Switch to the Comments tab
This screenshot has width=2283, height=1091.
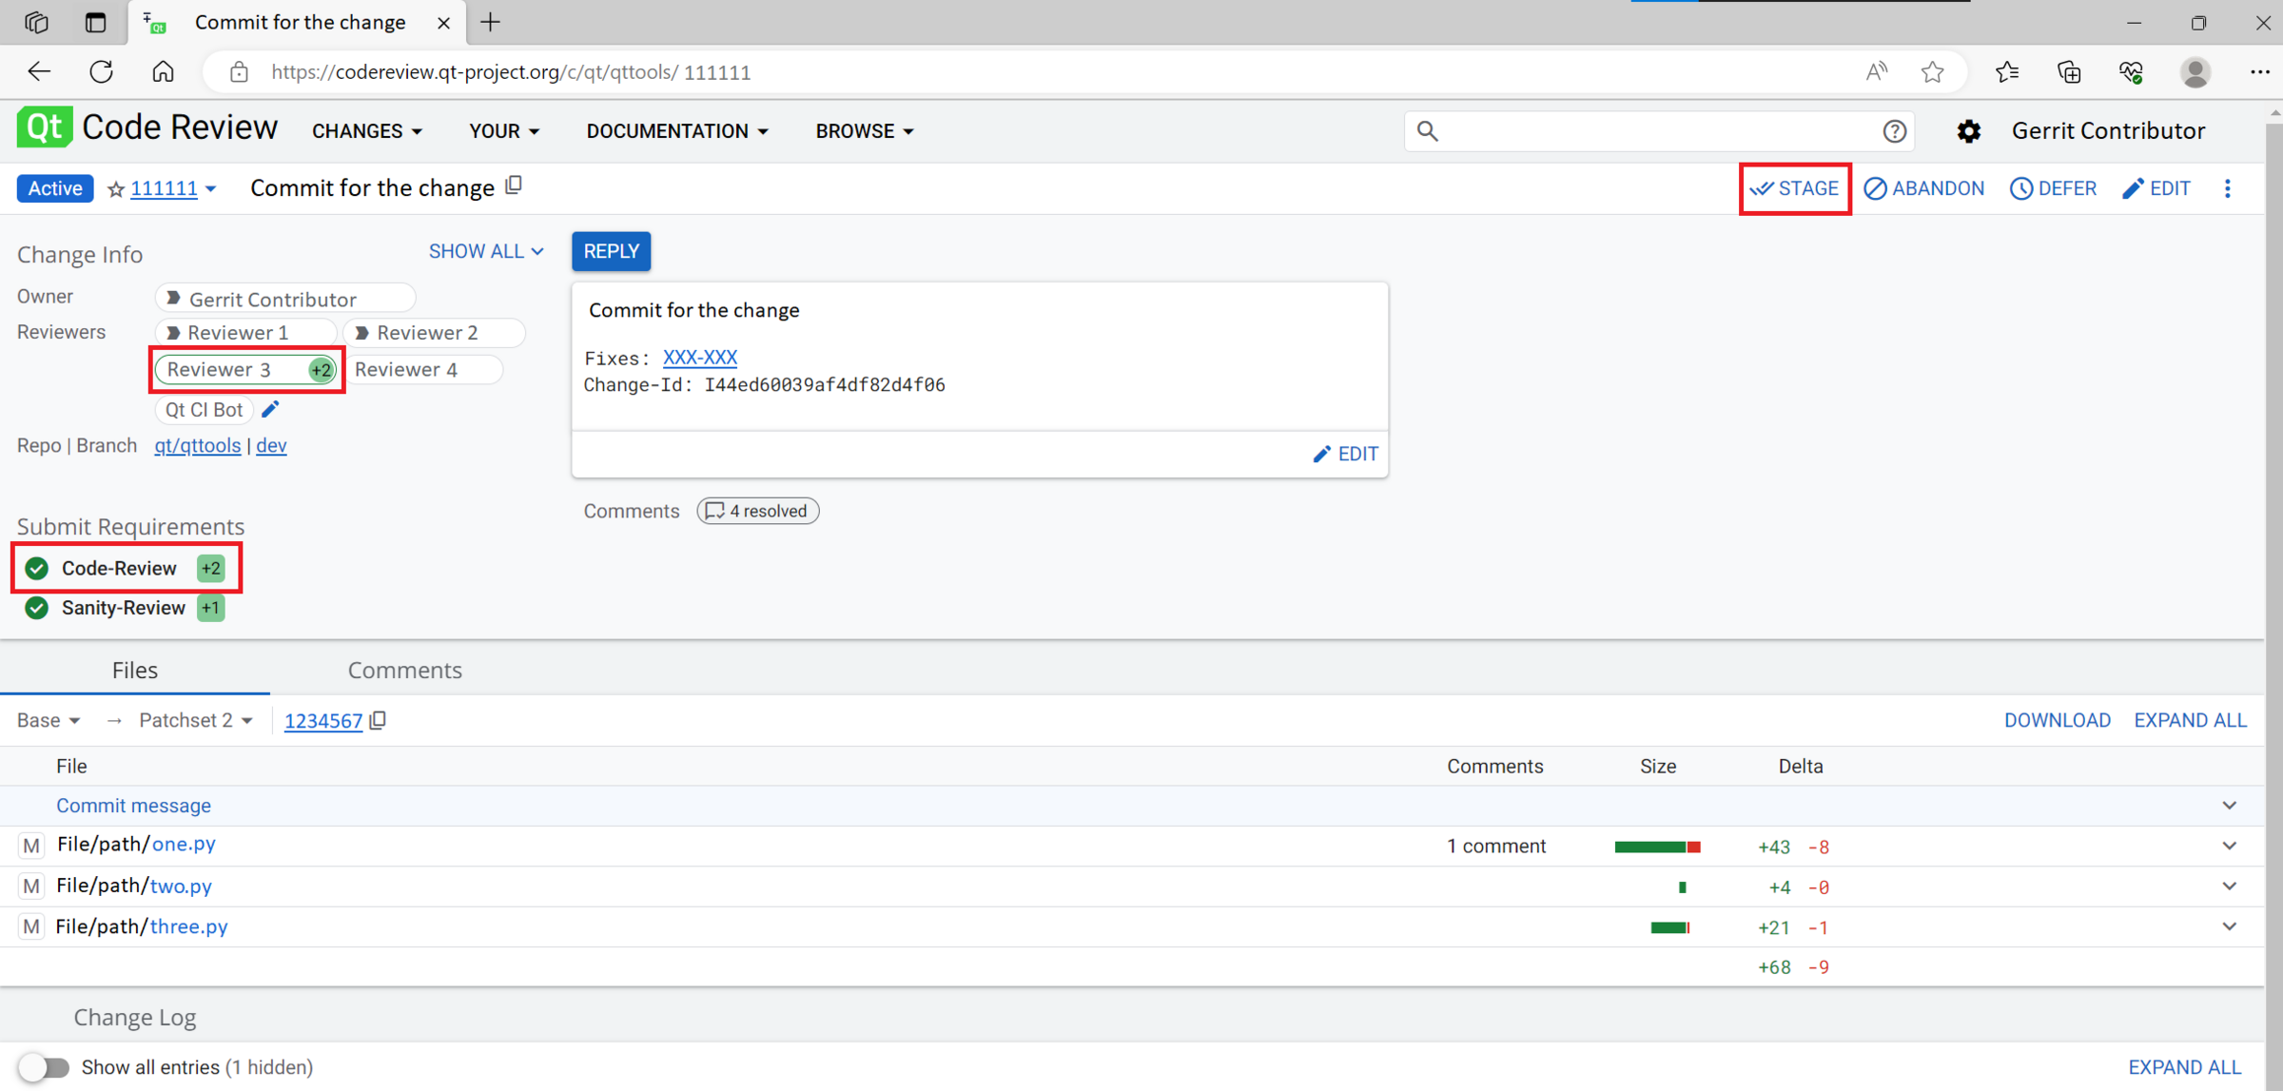point(405,670)
